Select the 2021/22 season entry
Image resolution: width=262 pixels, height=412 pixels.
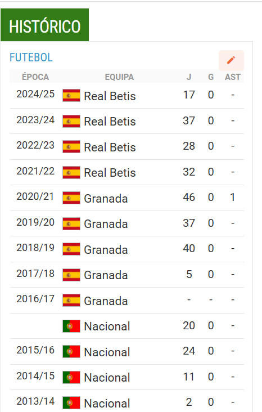[x=35, y=171]
